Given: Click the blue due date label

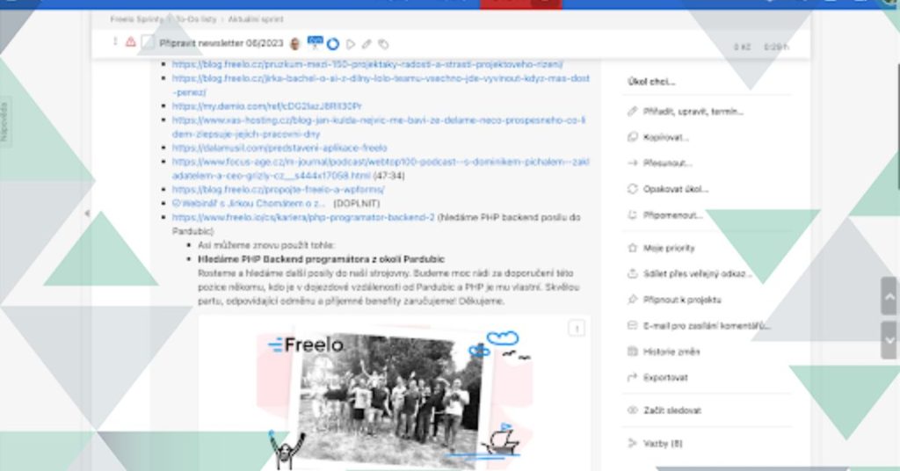Looking at the screenshot, I should (x=316, y=42).
